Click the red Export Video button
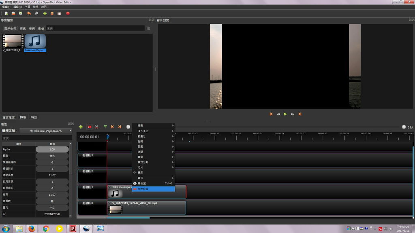Screen dimensions: 415x233 click(x=68, y=13)
